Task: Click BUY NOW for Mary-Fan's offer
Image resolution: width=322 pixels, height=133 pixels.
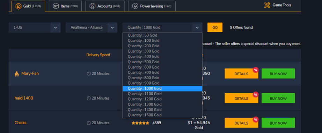Action: 278,74
